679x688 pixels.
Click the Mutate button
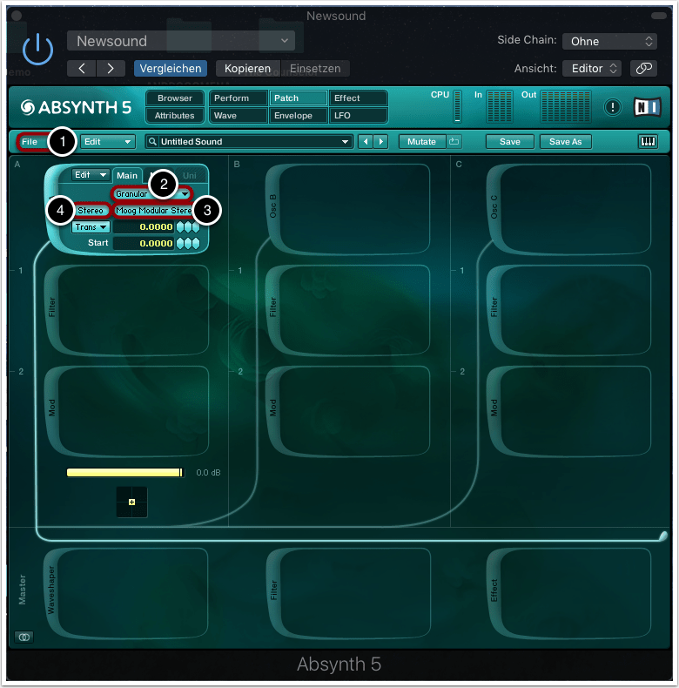pos(422,142)
